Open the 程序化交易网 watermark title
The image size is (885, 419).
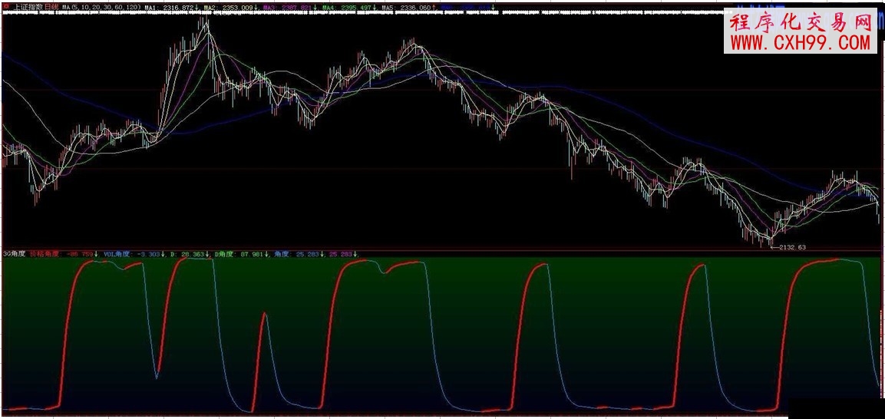801,22
